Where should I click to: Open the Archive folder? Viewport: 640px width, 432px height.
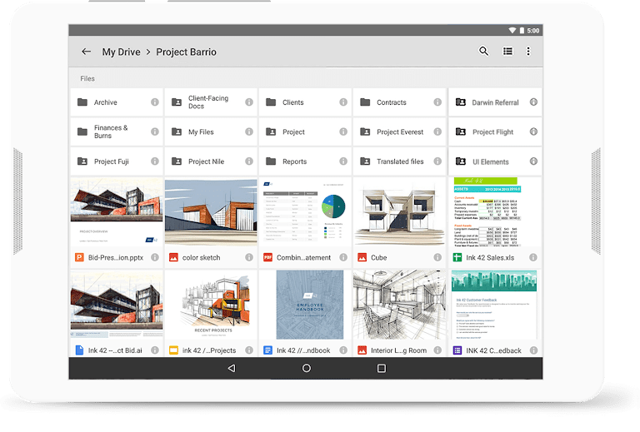[117, 102]
